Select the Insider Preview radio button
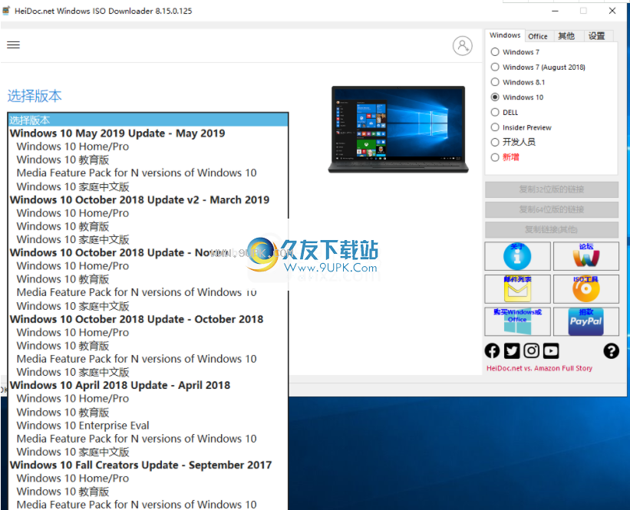Screen dimensions: 630x510 (495, 127)
